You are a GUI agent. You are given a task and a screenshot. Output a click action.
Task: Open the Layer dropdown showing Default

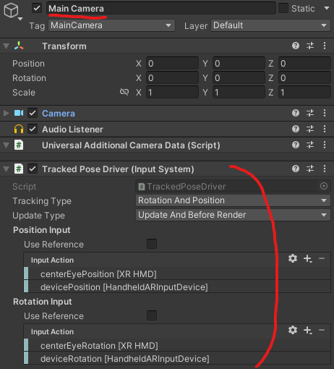pyautogui.click(x=270, y=25)
